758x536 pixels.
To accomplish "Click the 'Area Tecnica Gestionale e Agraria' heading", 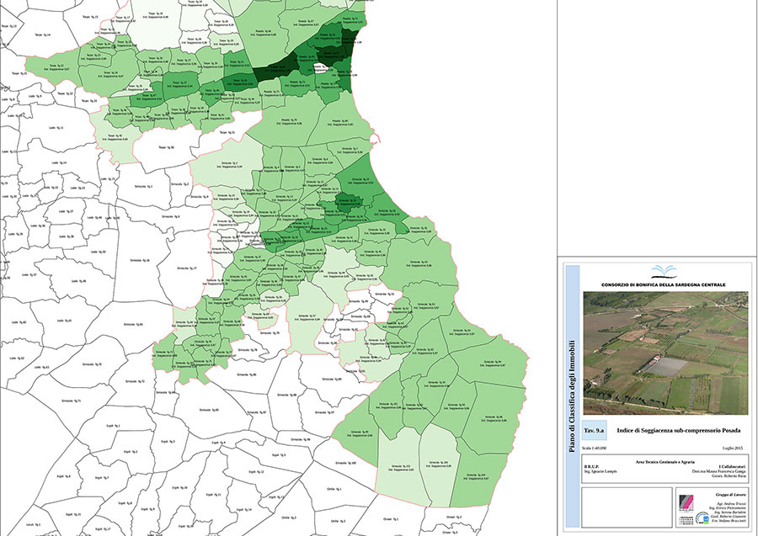I will click(665, 462).
